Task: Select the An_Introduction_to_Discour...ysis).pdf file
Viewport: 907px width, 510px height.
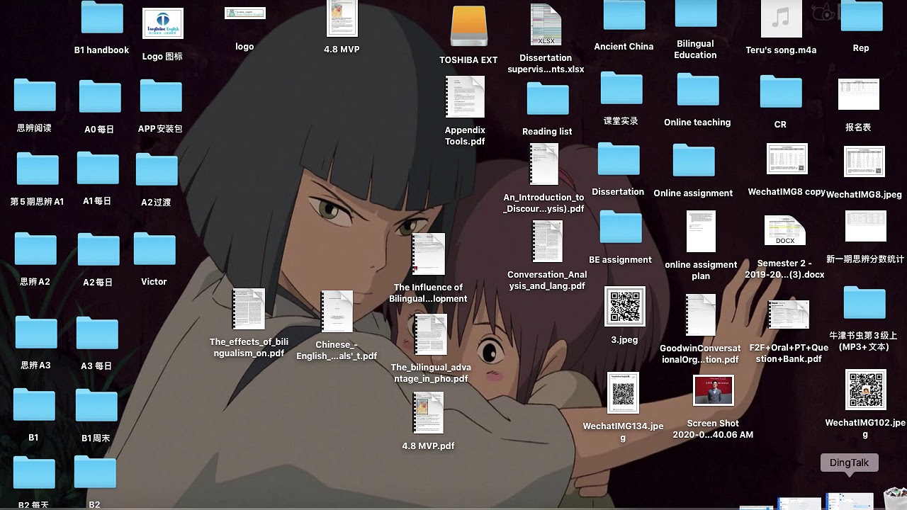Action: (x=544, y=164)
